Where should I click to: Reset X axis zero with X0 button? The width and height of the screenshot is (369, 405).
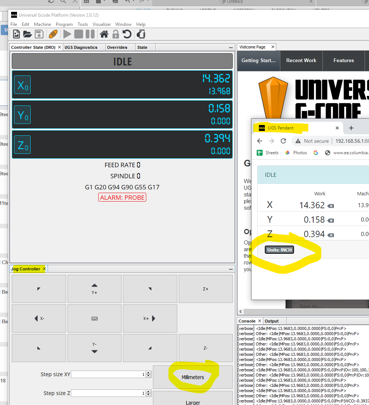[x=23, y=85]
